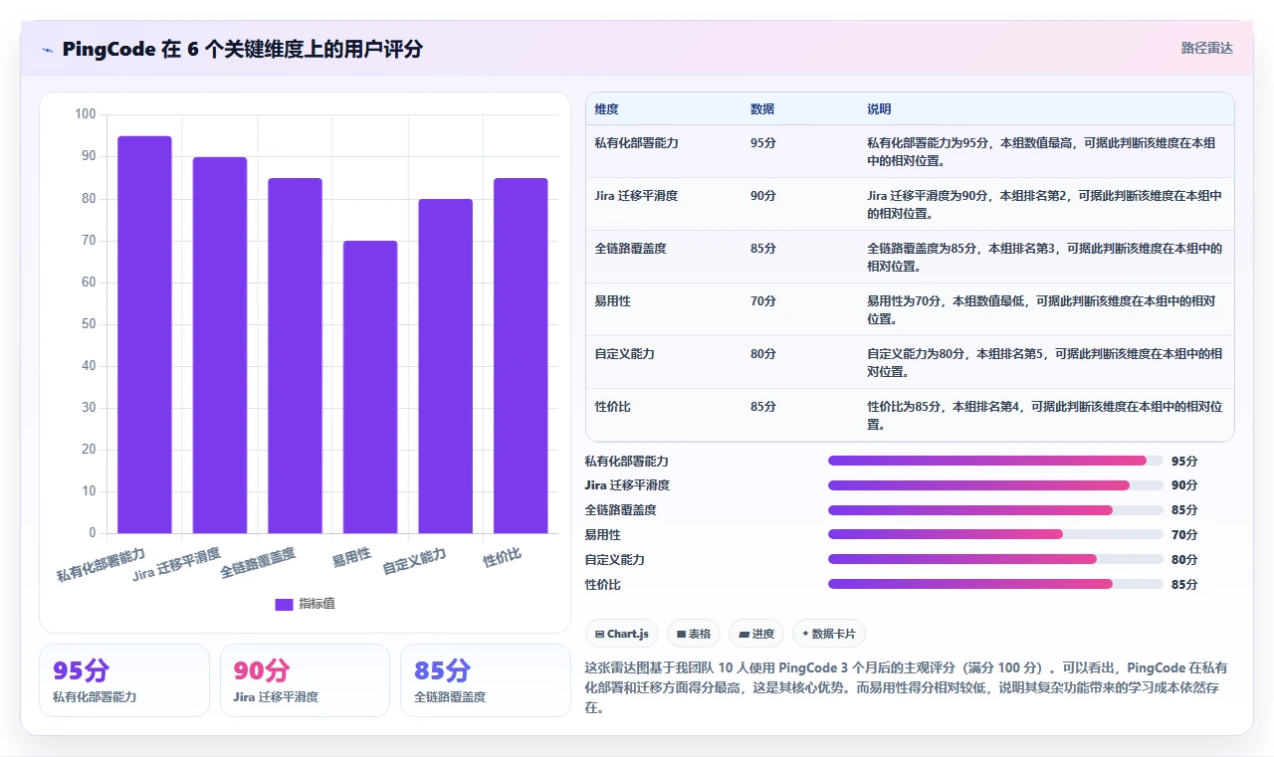Click the Jira 迁移平滑度 bar in chart
Image resolution: width=1274 pixels, height=757 pixels.
point(220,345)
